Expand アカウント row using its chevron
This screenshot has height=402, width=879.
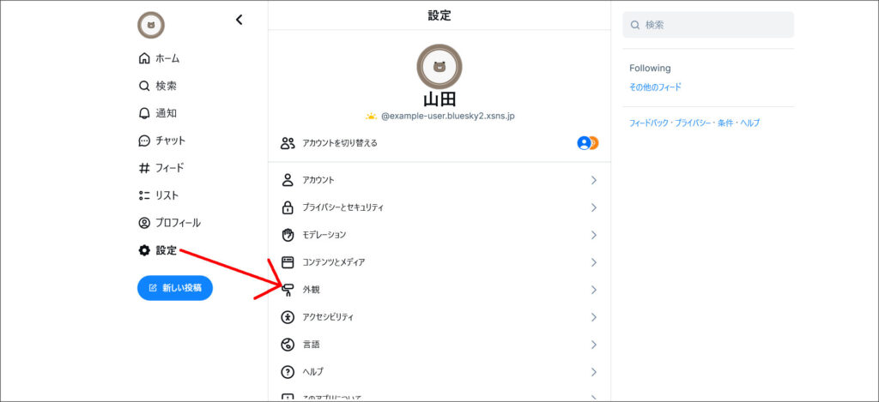(594, 180)
